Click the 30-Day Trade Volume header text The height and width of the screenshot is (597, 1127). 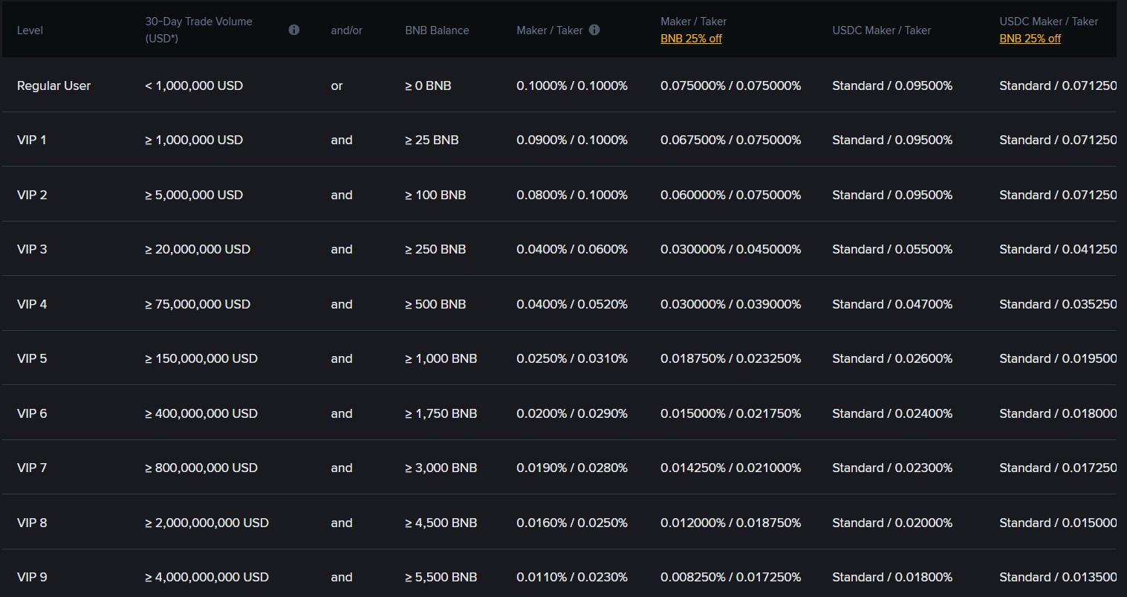pos(199,30)
